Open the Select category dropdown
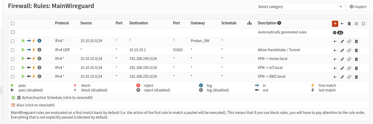The width and height of the screenshot is (373, 124). 300,7
